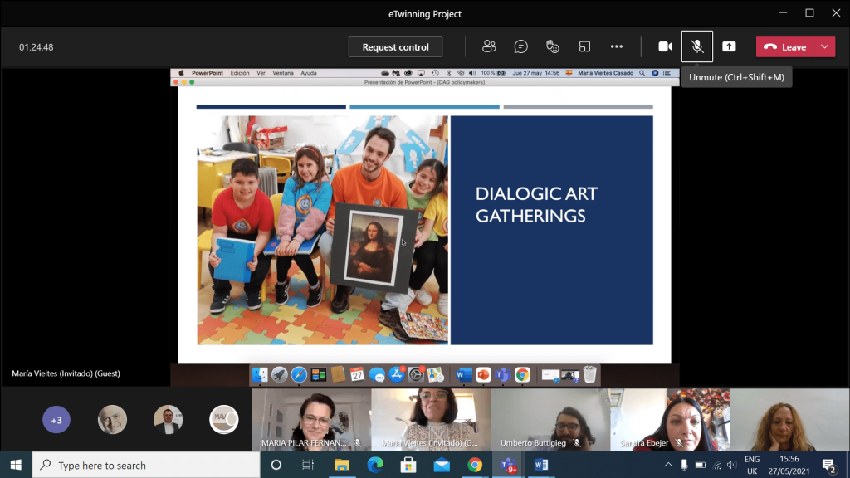The width and height of the screenshot is (850, 478).
Task: Open Google Chrome from the taskbar
Action: [x=474, y=465]
